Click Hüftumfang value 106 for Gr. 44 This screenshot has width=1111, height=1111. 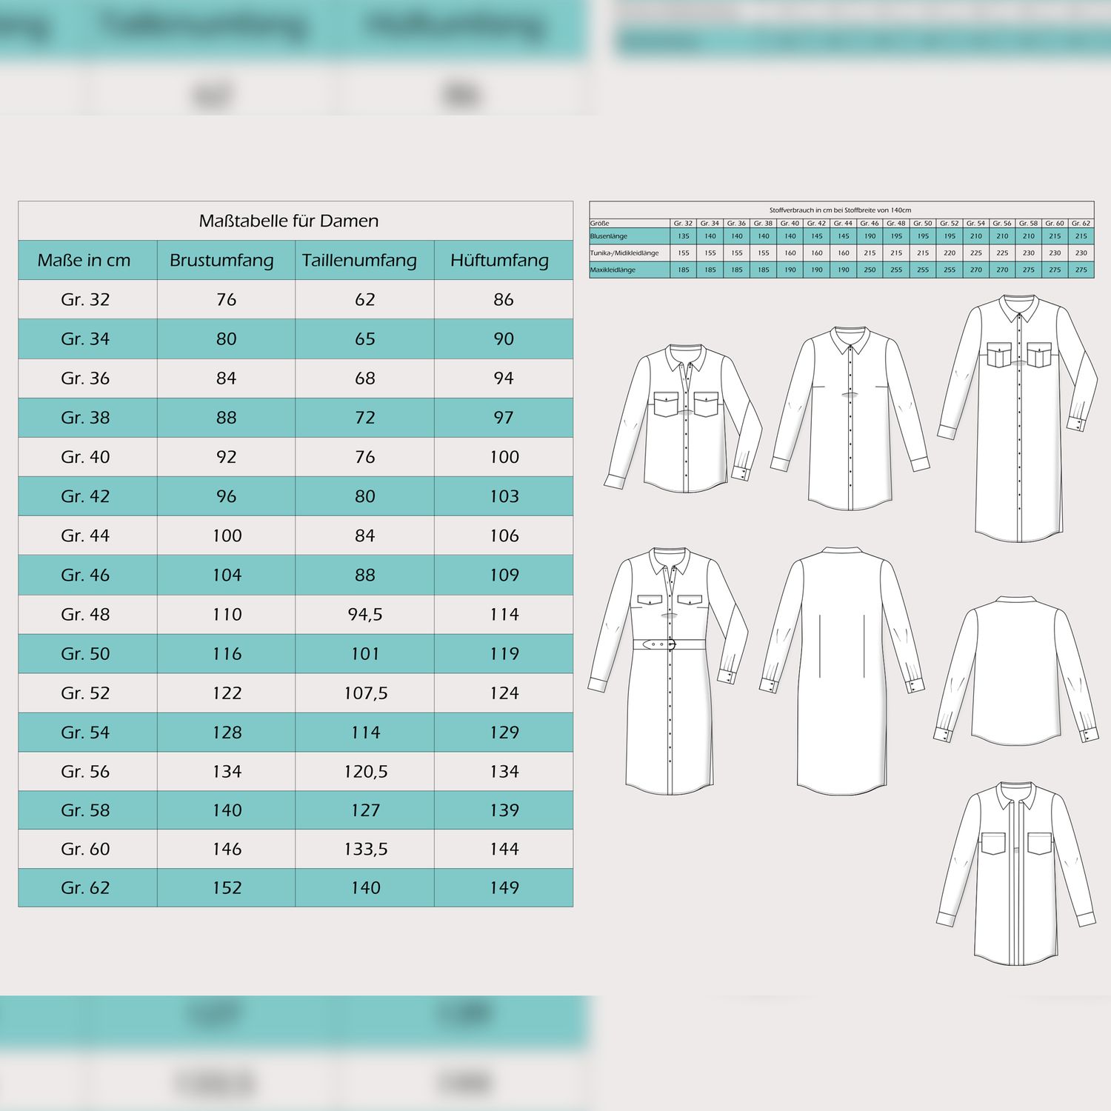(x=504, y=535)
